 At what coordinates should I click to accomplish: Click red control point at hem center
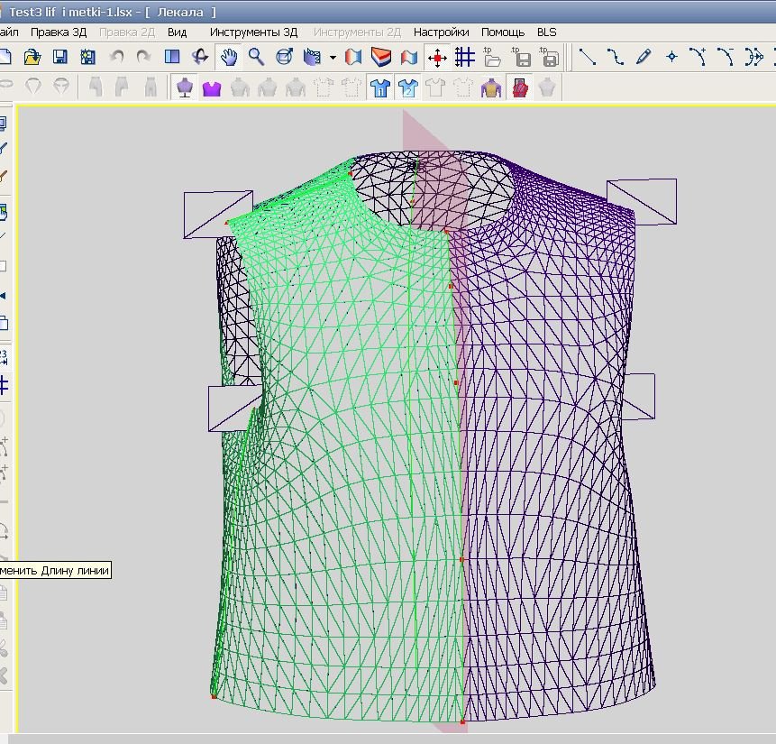pyautogui.click(x=462, y=721)
